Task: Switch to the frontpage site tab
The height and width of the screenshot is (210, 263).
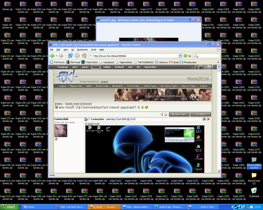Action: click(x=63, y=67)
